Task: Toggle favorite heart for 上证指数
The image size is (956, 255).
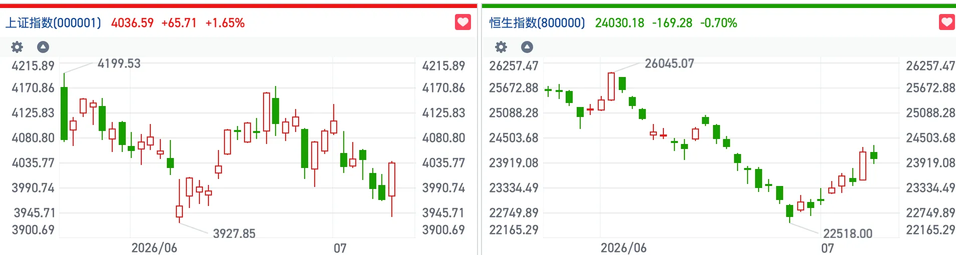Action: click(x=463, y=22)
